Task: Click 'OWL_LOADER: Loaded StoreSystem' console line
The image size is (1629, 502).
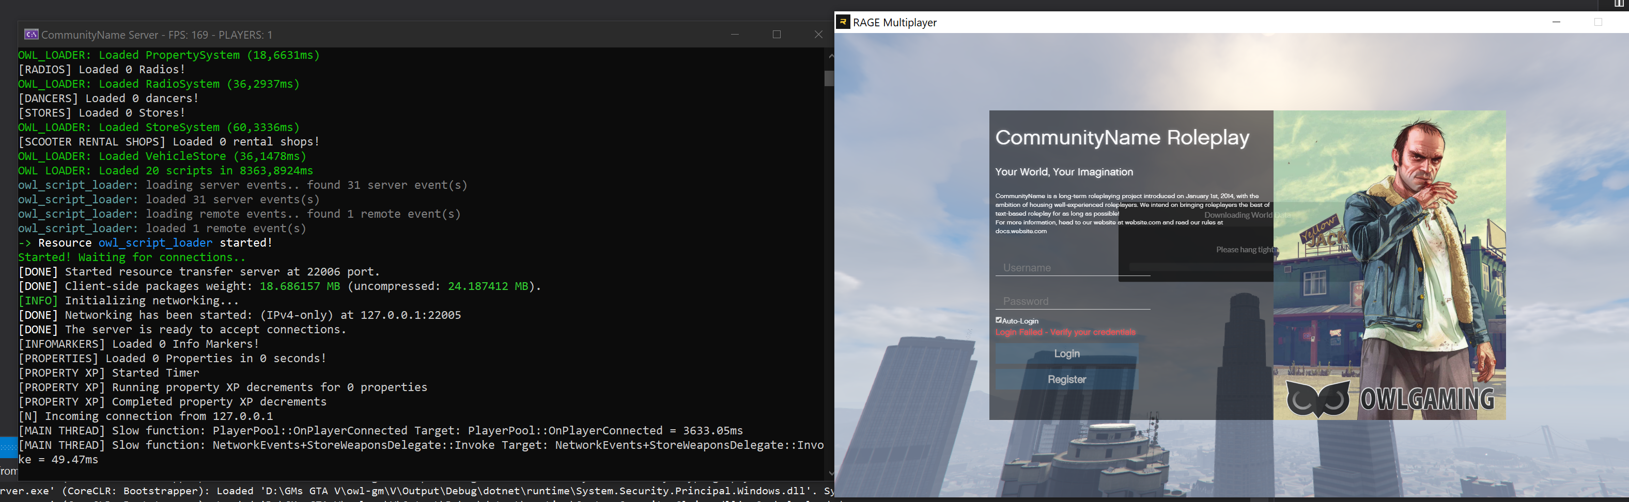Action: coord(159,127)
